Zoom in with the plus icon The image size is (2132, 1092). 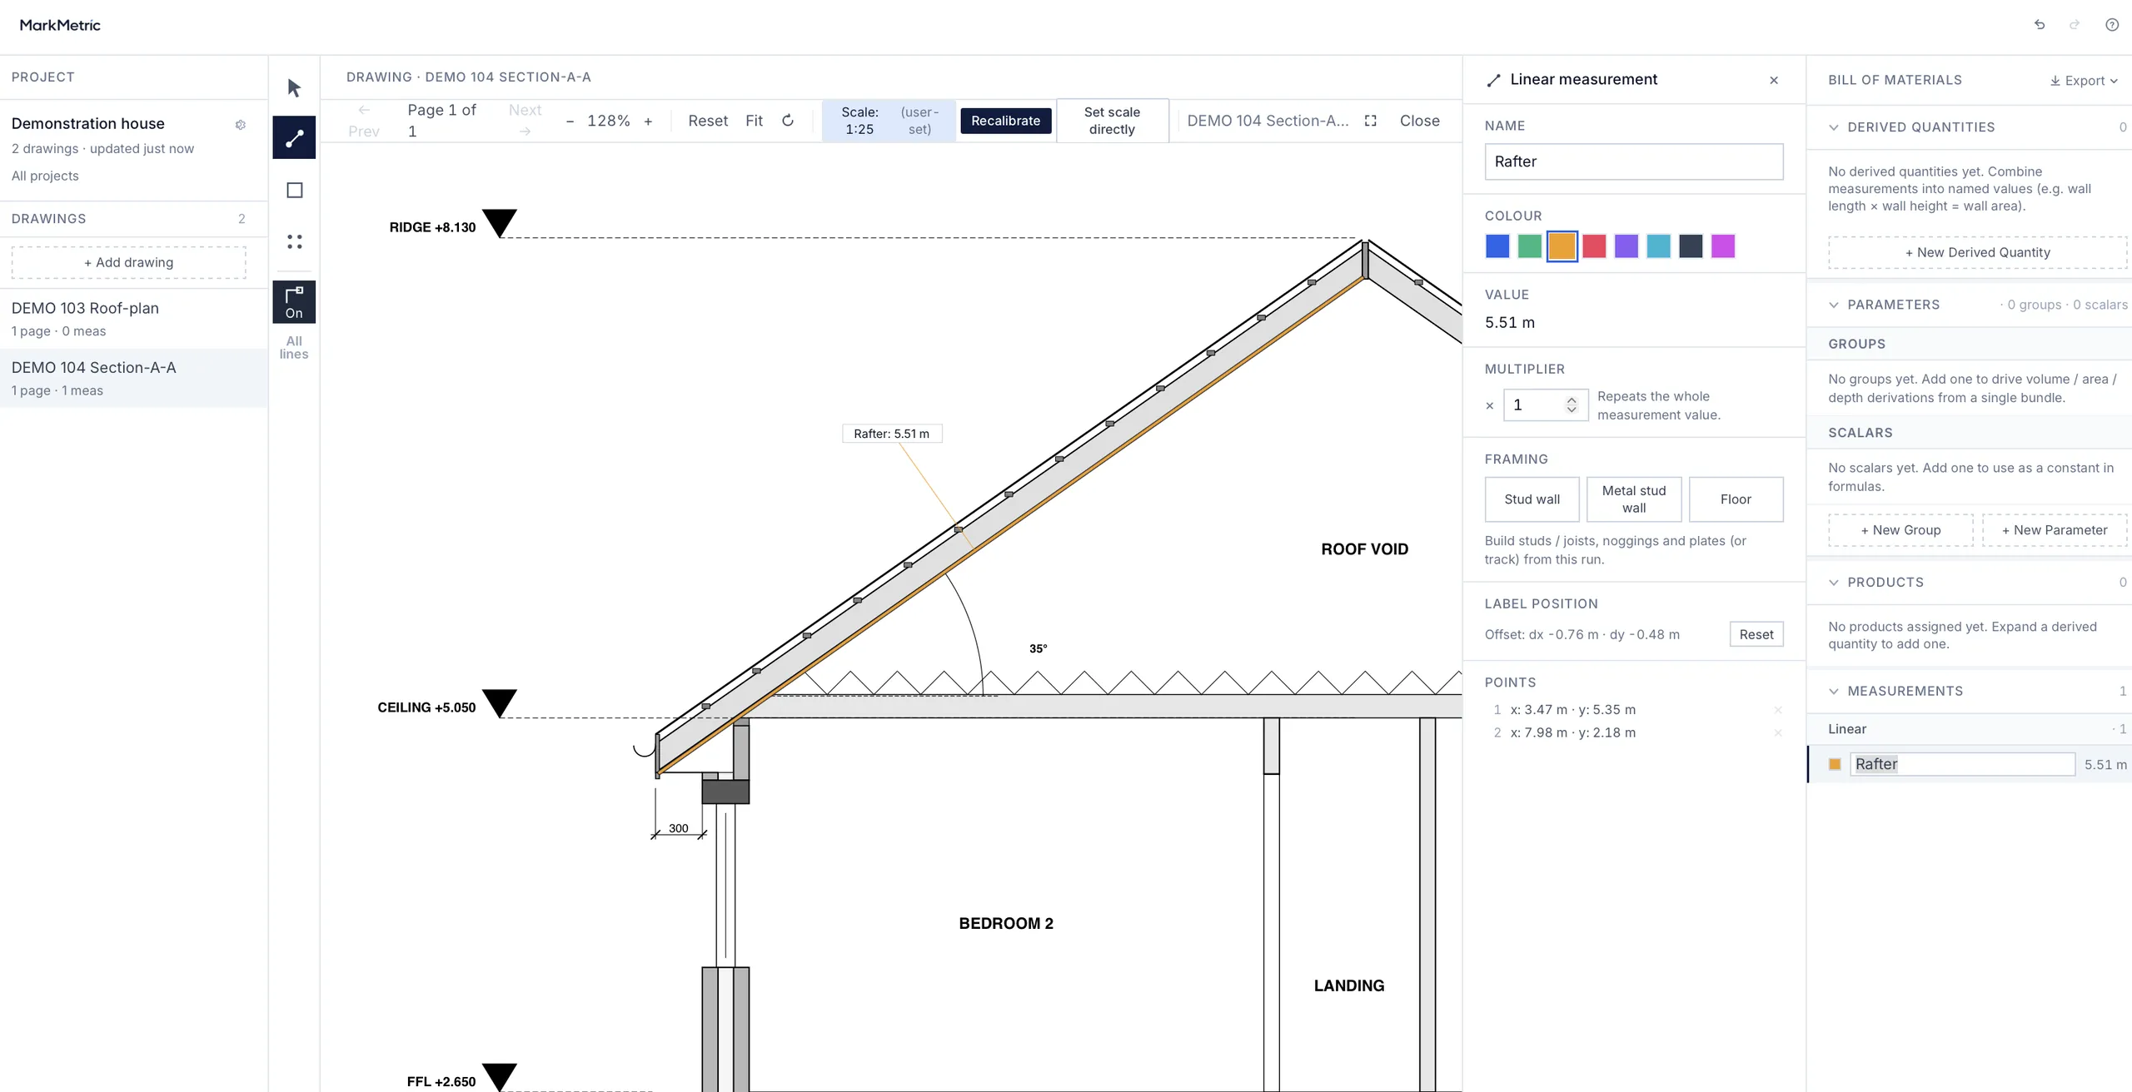[x=648, y=122]
